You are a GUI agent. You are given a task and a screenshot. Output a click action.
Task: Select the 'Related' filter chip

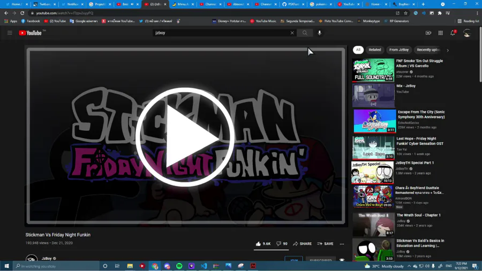(x=375, y=50)
